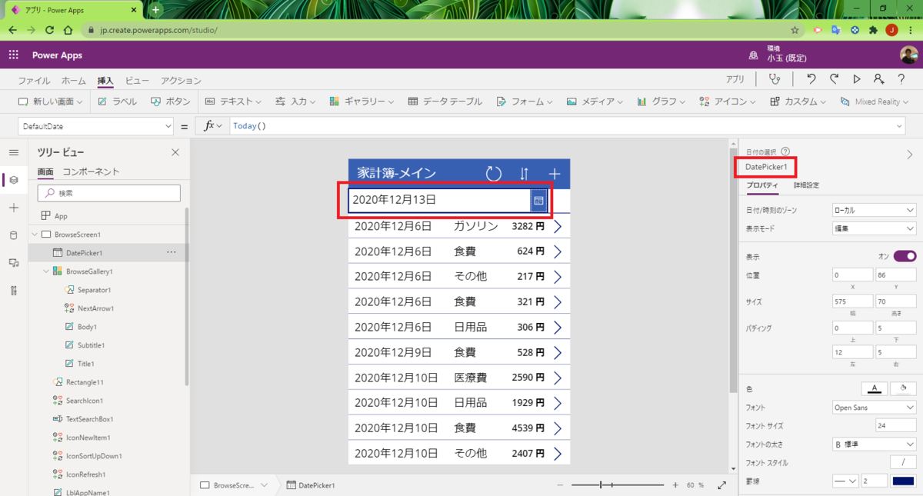Zoom out with the minus icon
Image resolution: width=923 pixels, height=496 pixels.
[x=560, y=485]
